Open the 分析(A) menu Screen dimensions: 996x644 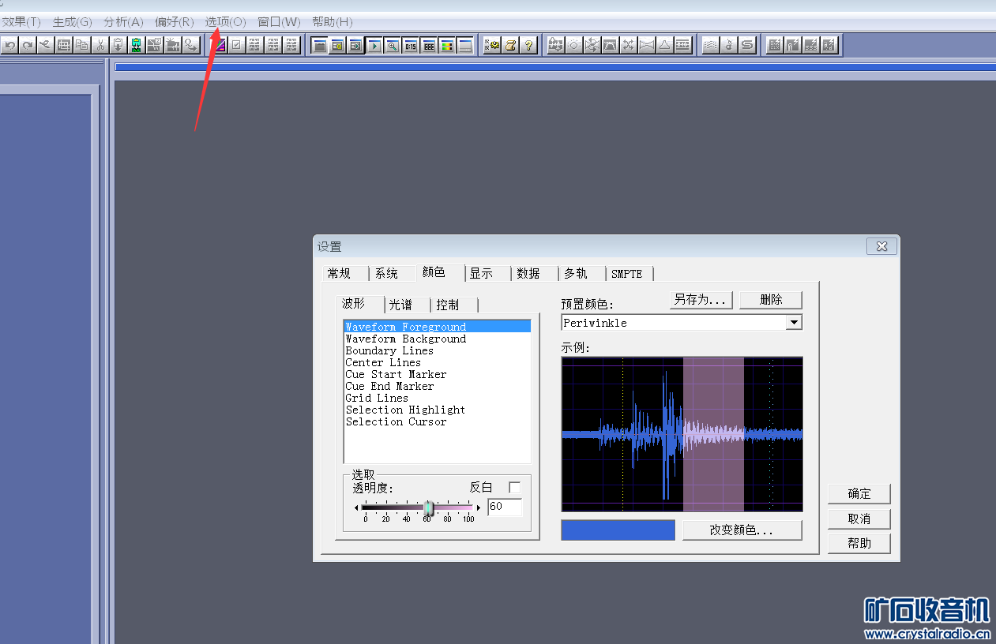click(123, 21)
